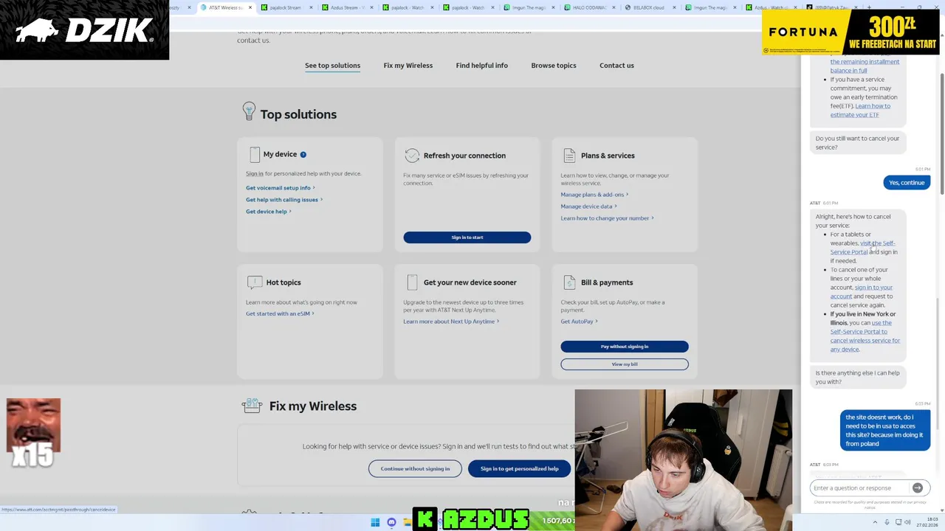Click the Refresh your connection card title
Image resolution: width=945 pixels, height=531 pixels.
[x=464, y=156]
